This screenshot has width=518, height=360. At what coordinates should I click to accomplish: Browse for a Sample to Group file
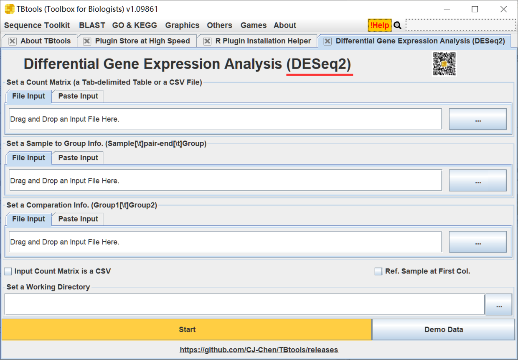point(478,181)
